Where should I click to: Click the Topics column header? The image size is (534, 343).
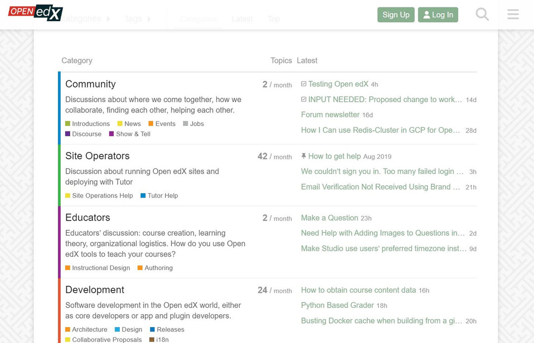click(281, 61)
